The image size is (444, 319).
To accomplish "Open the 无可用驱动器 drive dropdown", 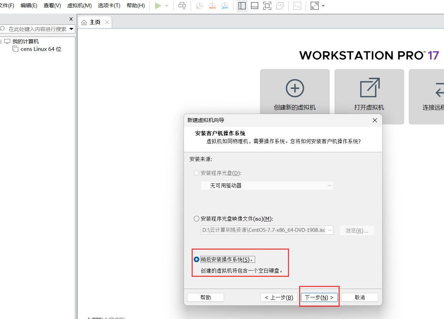I will [x=329, y=185].
